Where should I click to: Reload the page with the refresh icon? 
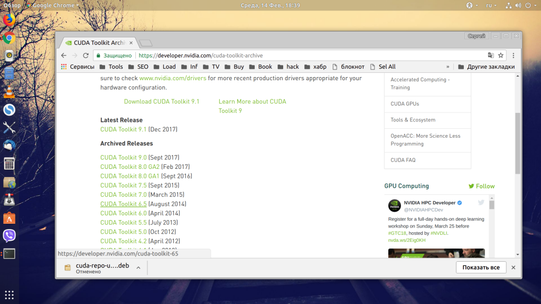[86, 55]
